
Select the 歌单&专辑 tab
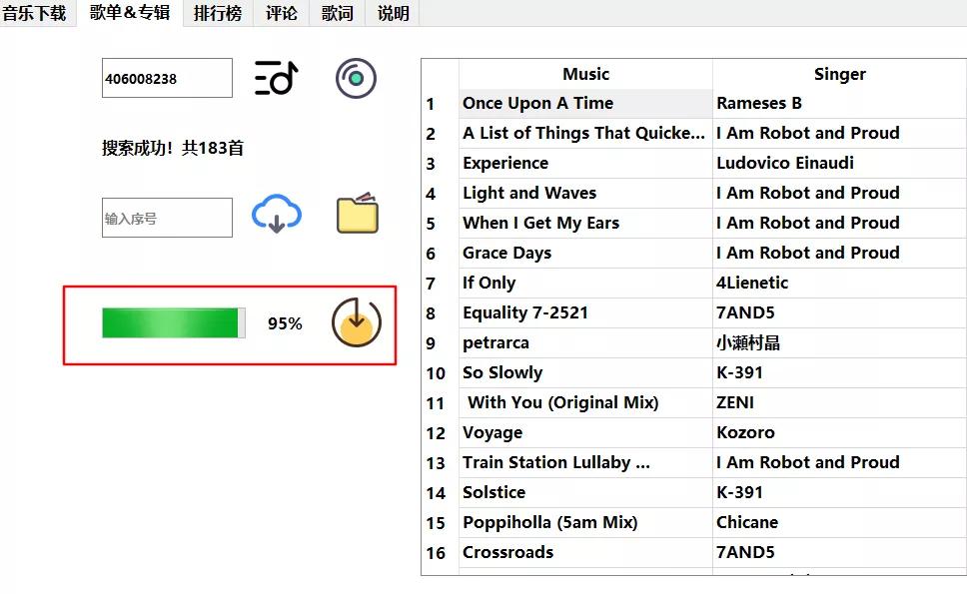tap(130, 12)
